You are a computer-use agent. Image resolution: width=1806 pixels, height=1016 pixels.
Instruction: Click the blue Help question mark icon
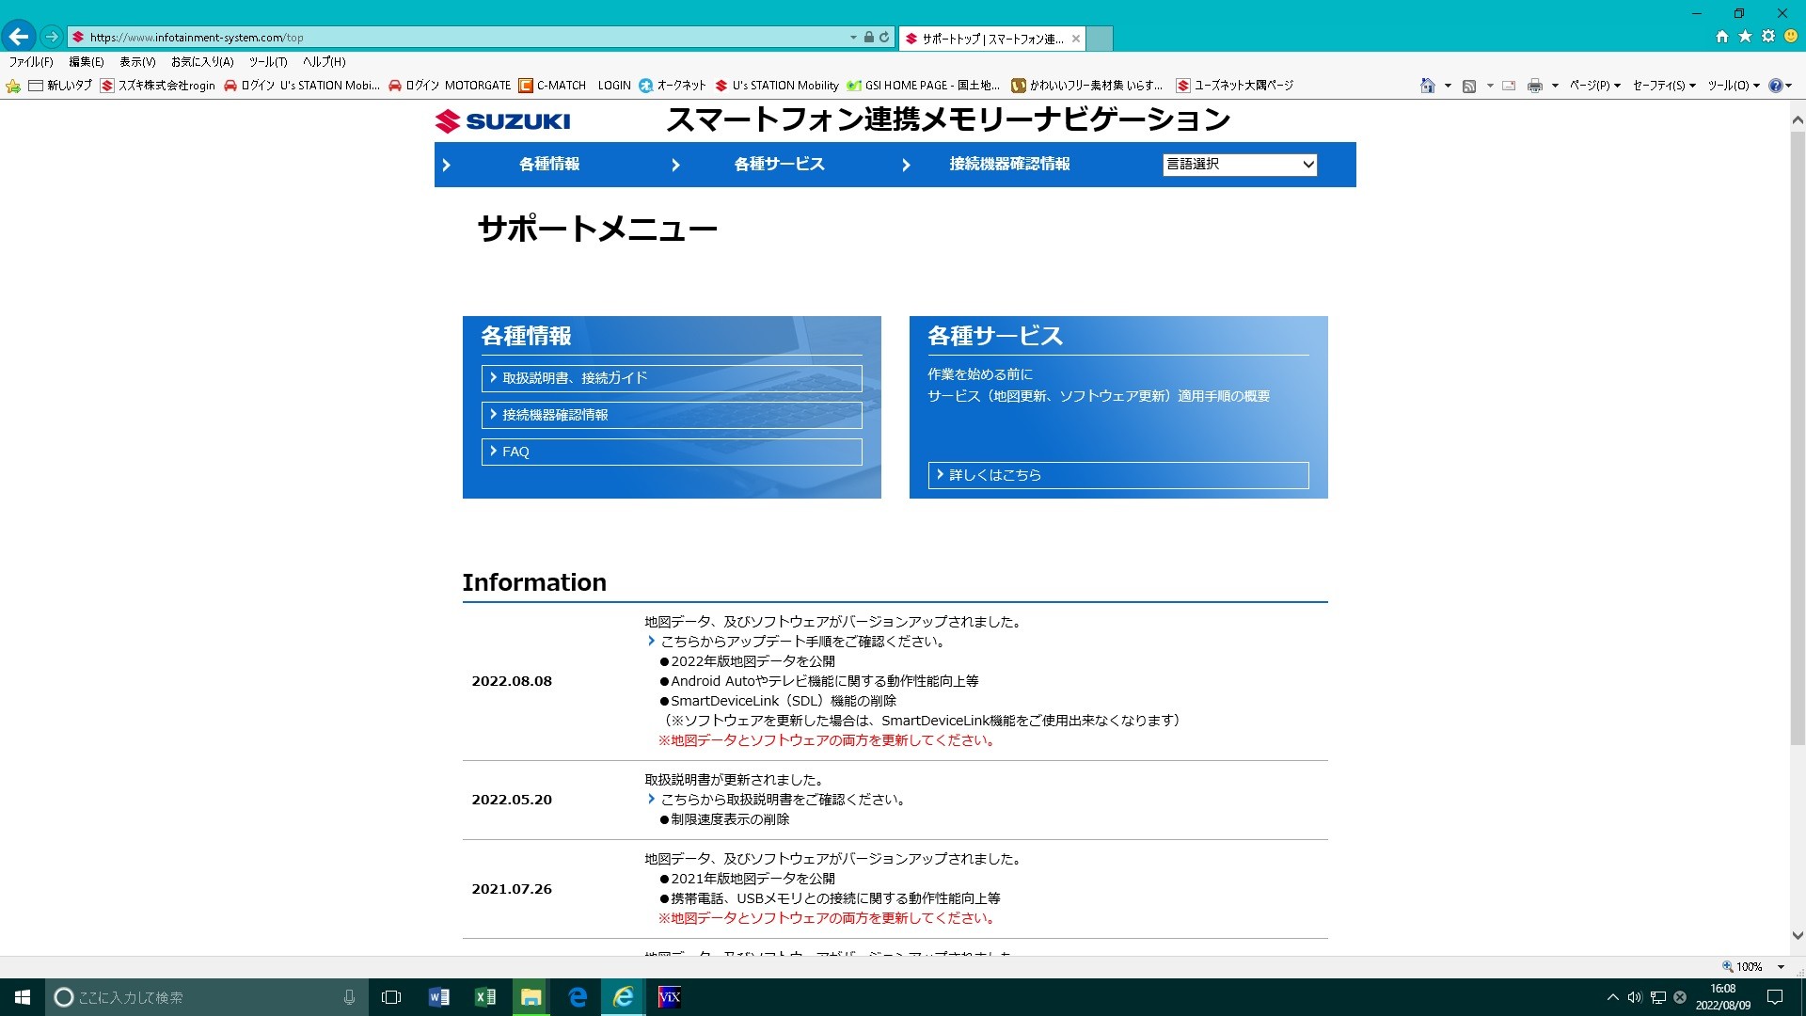[1776, 86]
